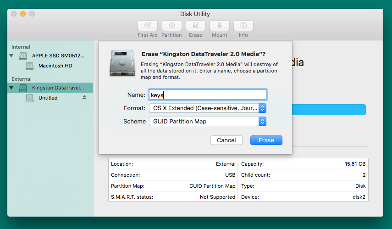Open the Format dropdown menu
The image size is (392, 229).
tap(208, 108)
